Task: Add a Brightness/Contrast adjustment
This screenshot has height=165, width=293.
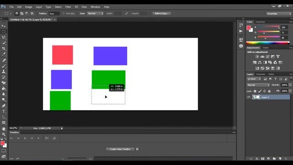Action: 257,56
